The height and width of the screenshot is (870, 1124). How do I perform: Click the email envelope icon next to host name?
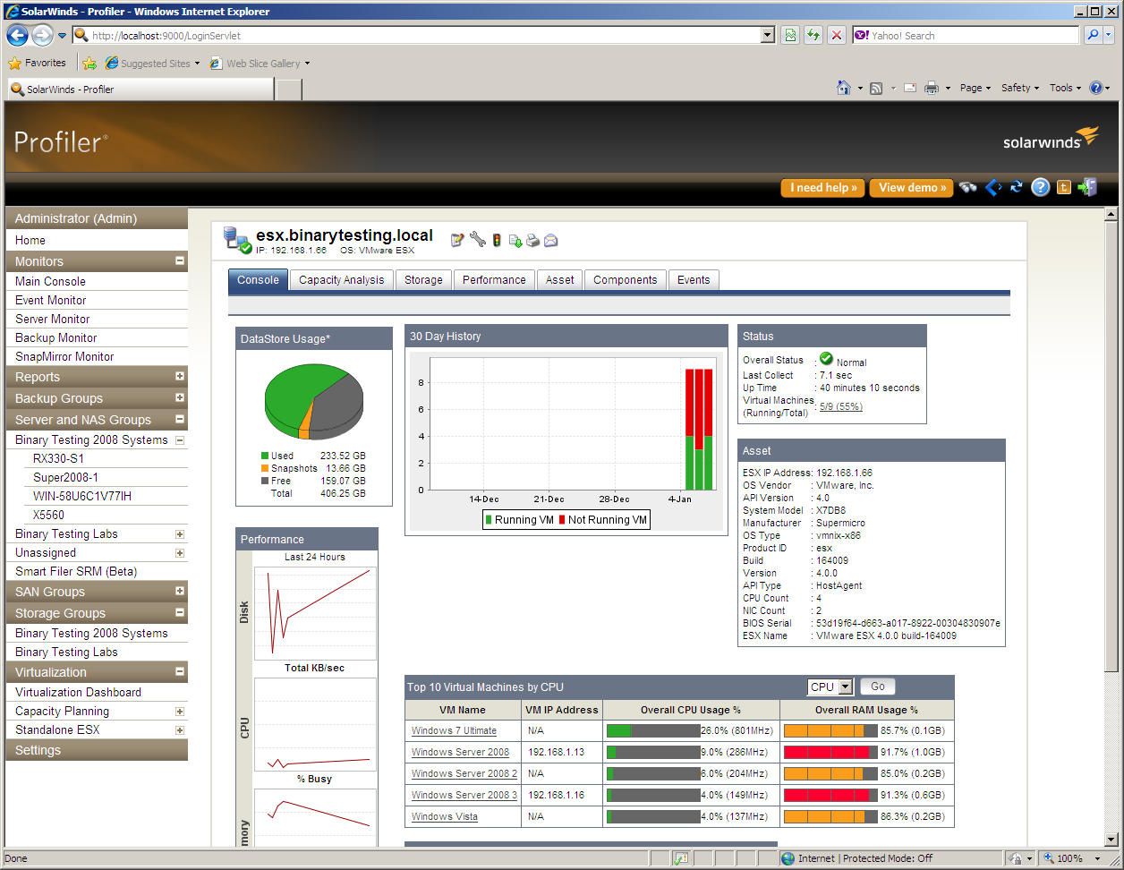[x=550, y=240]
